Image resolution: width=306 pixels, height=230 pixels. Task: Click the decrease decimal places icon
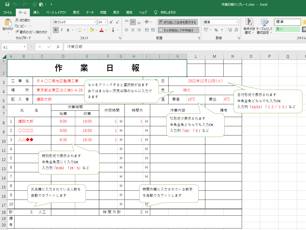click(236, 30)
